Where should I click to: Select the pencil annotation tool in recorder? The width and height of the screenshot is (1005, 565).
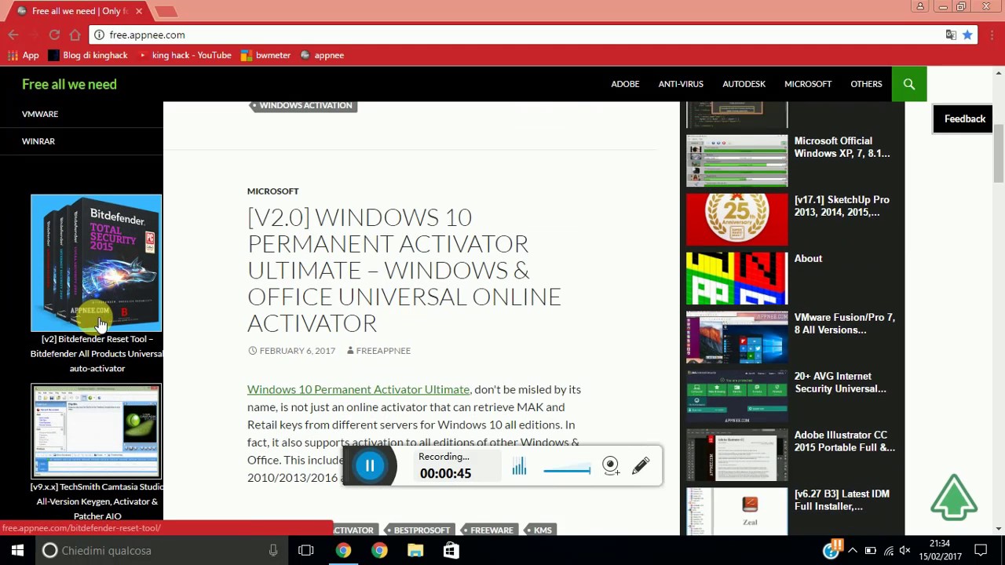coord(641,465)
